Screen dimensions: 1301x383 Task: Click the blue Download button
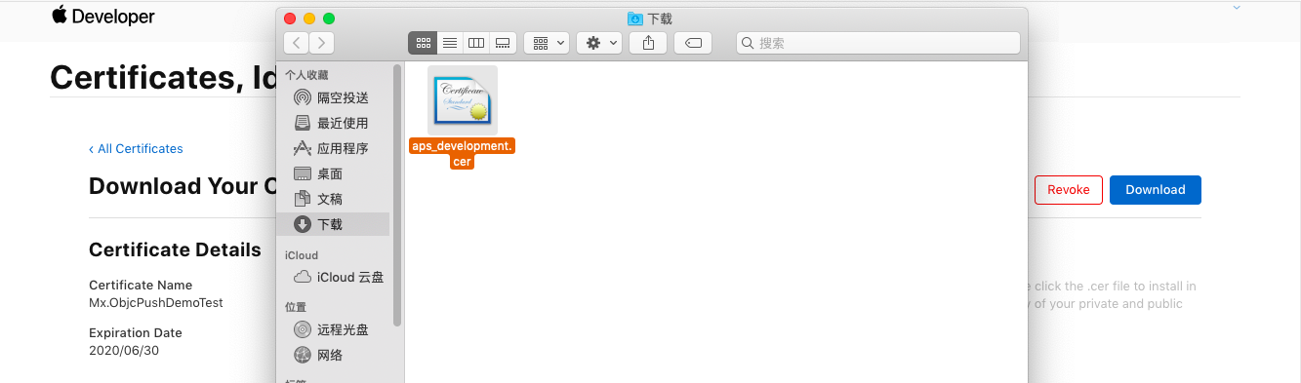(x=1156, y=190)
